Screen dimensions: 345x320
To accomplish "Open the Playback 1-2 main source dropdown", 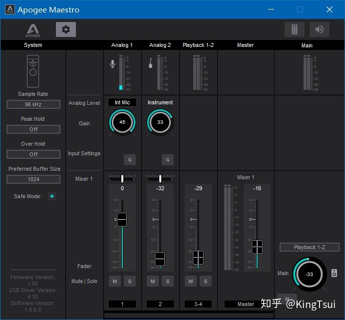I will [x=309, y=247].
